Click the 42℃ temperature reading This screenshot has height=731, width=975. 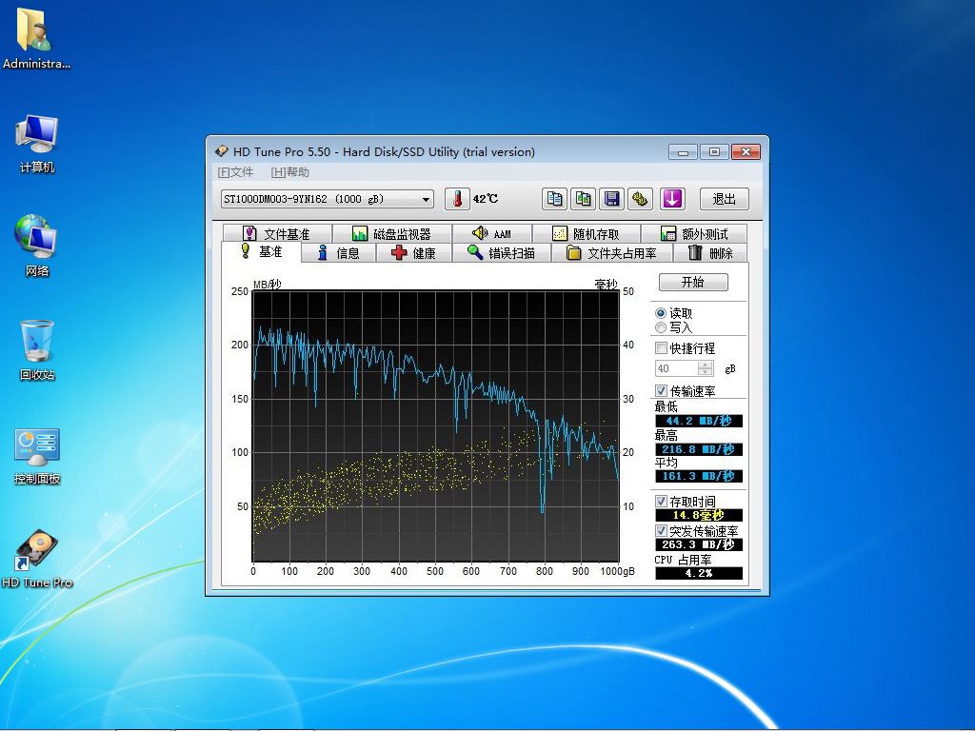(x=485, y=199)
